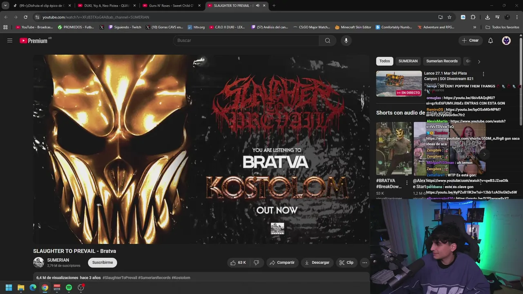Viewport: 523px width, 294px height.
Task: Open options for Lance 27.1 video
Action: pos(483,74)
